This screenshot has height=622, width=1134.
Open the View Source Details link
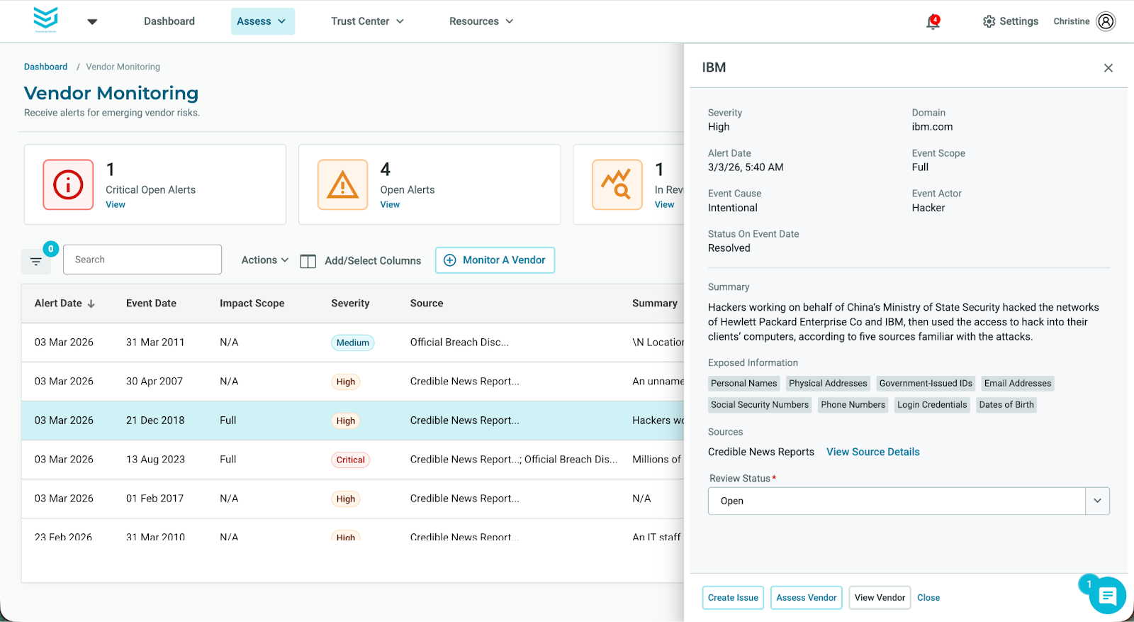pyautogui.click(x=872, y=452)
